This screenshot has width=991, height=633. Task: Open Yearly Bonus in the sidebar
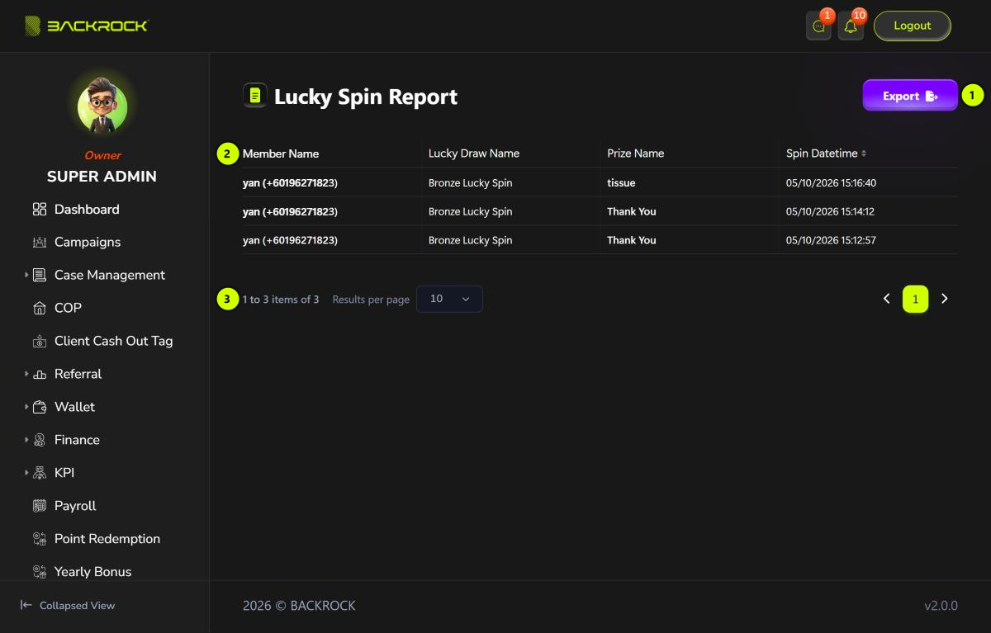point(92,571)
